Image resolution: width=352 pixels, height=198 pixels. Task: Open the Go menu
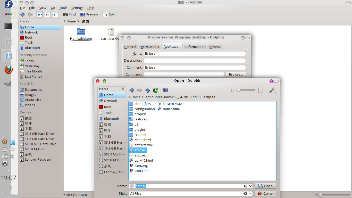coord(53,8)
